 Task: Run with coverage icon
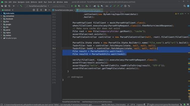(79, 6)
